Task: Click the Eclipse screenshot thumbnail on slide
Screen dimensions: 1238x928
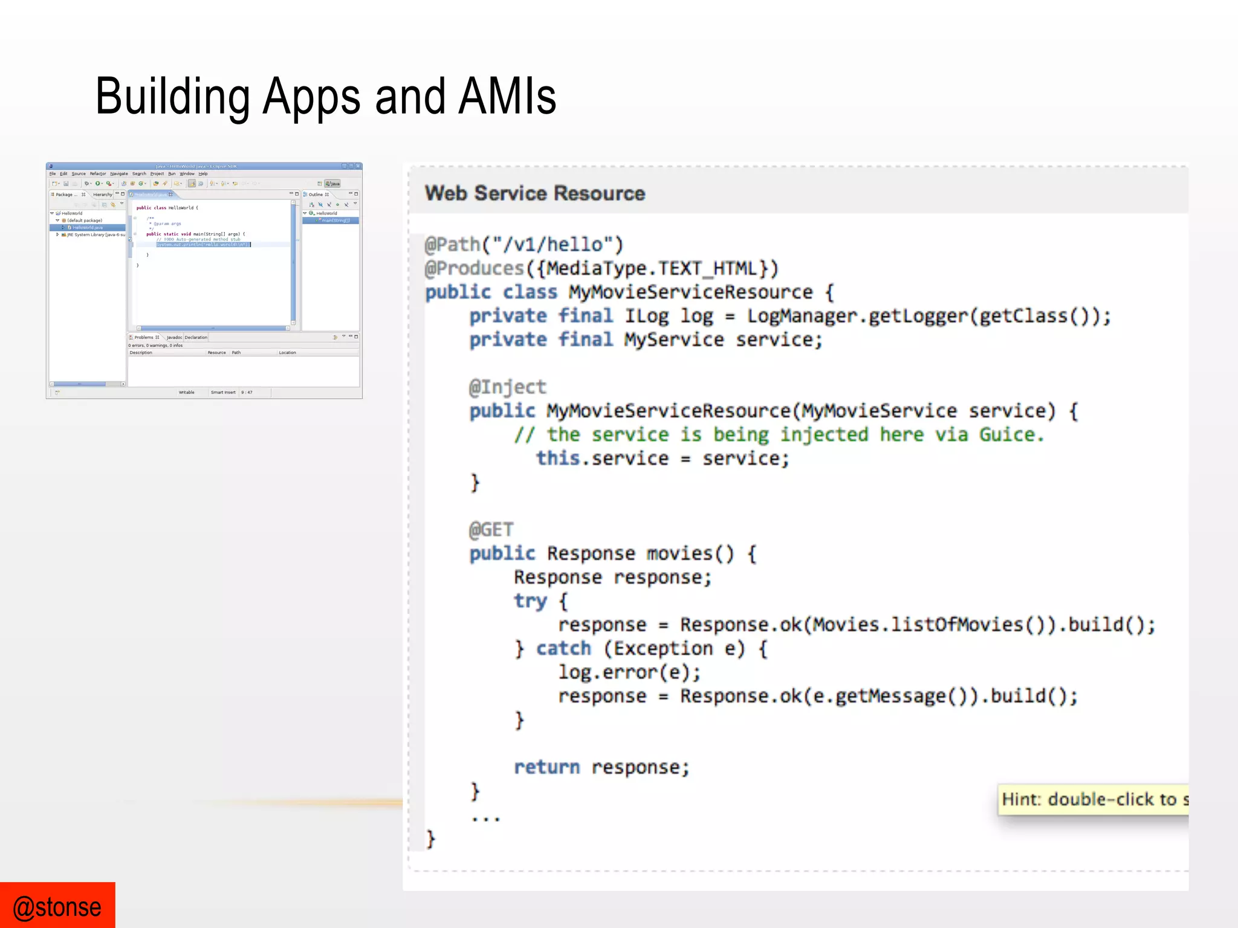Action: (204, 280)
